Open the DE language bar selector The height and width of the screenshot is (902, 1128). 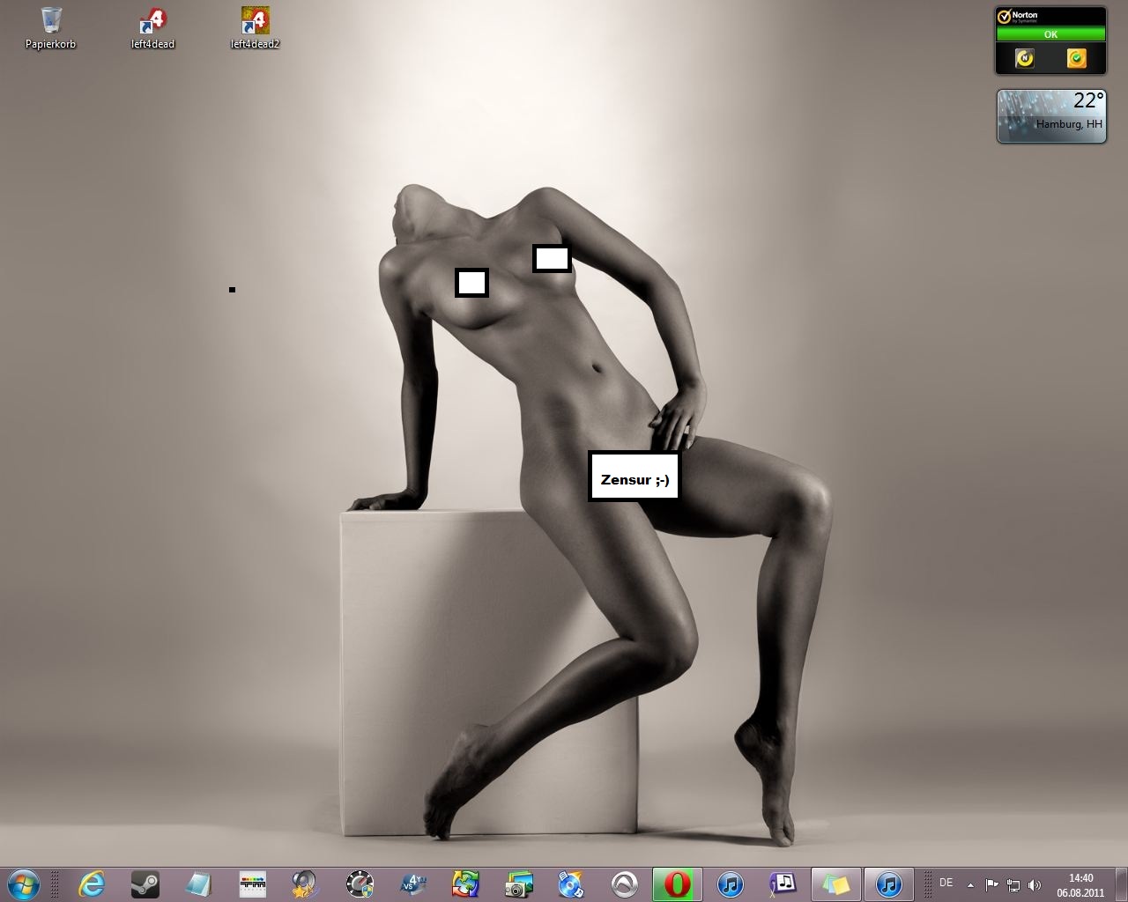(x=946, y=883)
